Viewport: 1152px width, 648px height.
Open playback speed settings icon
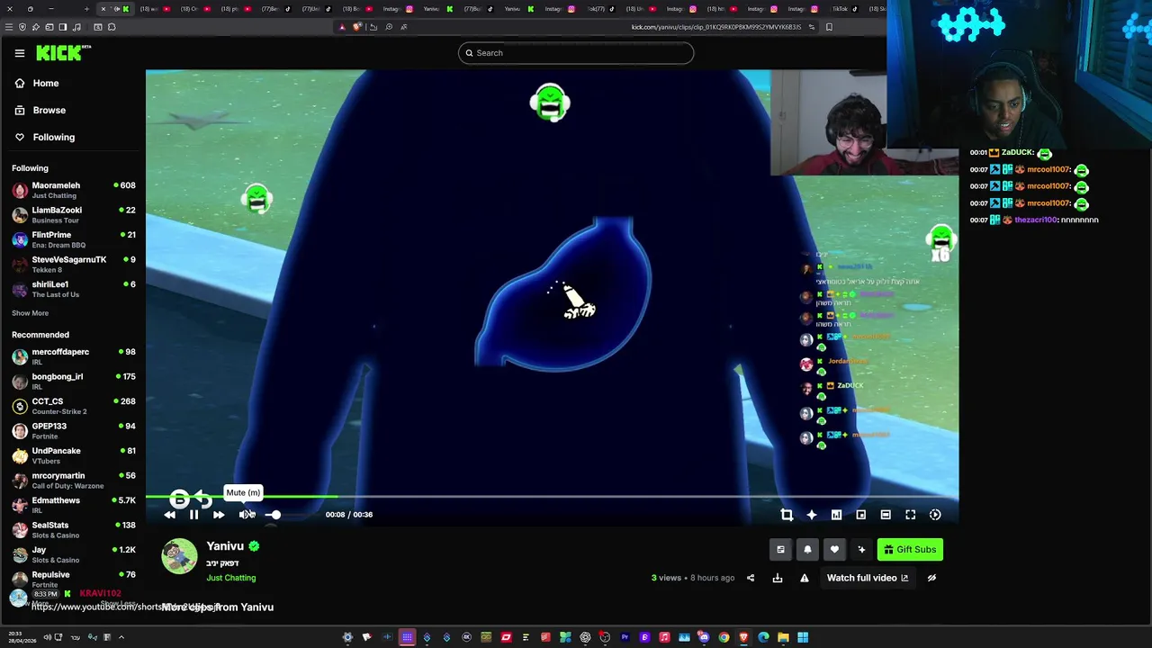[x=935, y=515]
